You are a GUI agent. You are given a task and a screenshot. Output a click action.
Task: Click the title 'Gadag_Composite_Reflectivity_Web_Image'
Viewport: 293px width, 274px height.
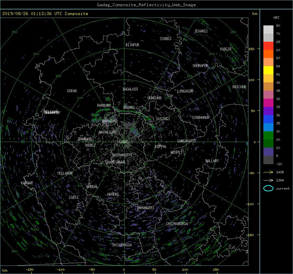tap(146, 5)
